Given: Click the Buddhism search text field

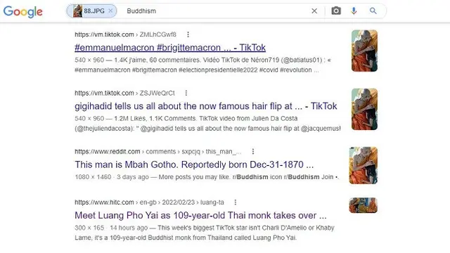Looking at the screenshot, I should 215,11.
